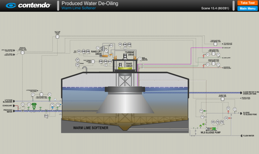Select the orange rake lift drive unit
259x154 pixels.
point(105,56)
